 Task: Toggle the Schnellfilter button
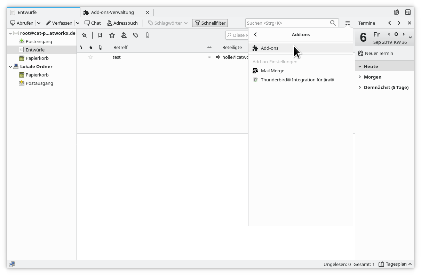pyautogui.click(x=210, y=23)
